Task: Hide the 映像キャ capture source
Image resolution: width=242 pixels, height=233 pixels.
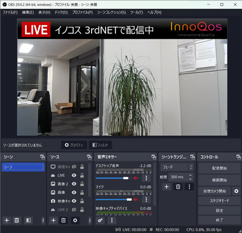Action: click(x=74, y=201)
